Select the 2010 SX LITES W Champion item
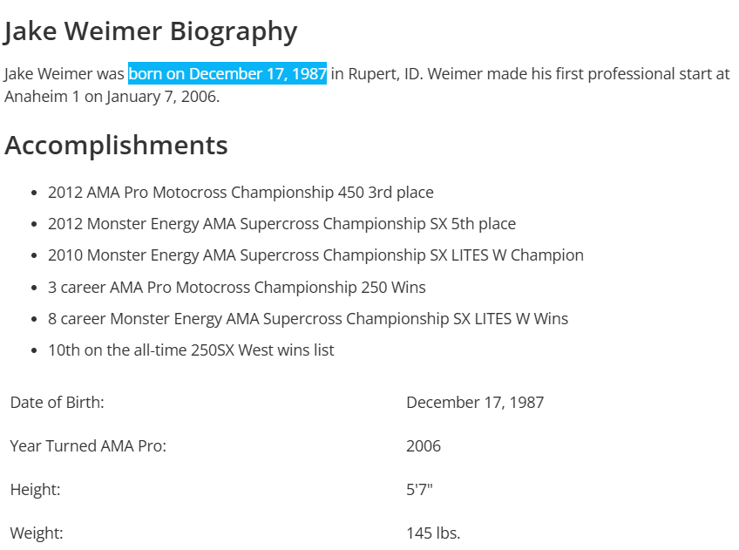Viewport: 739px width, 550px height. 315,255
